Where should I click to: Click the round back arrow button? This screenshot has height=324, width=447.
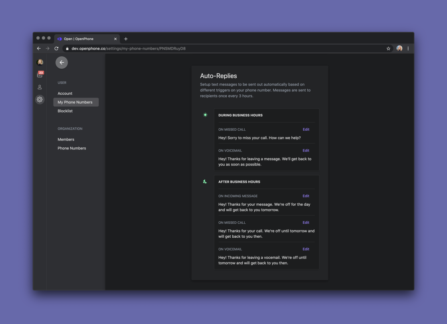pos(61,62)
